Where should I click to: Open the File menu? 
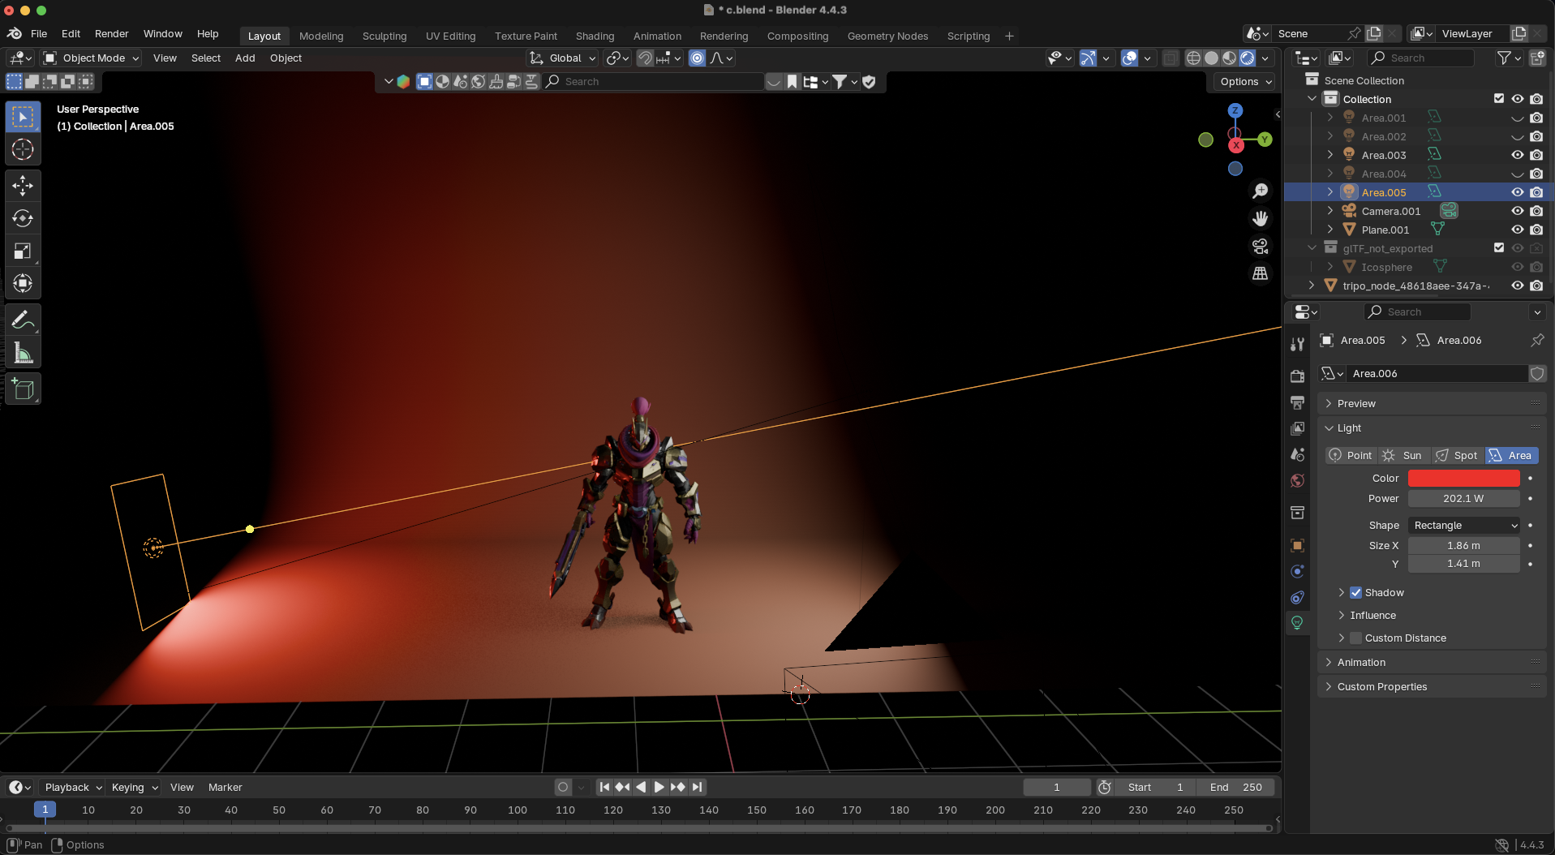pyautogui.click(x=39, y=34)
